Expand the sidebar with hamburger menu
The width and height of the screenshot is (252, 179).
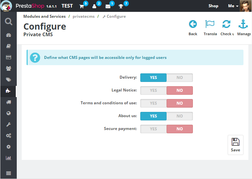[x=9, y=173]
